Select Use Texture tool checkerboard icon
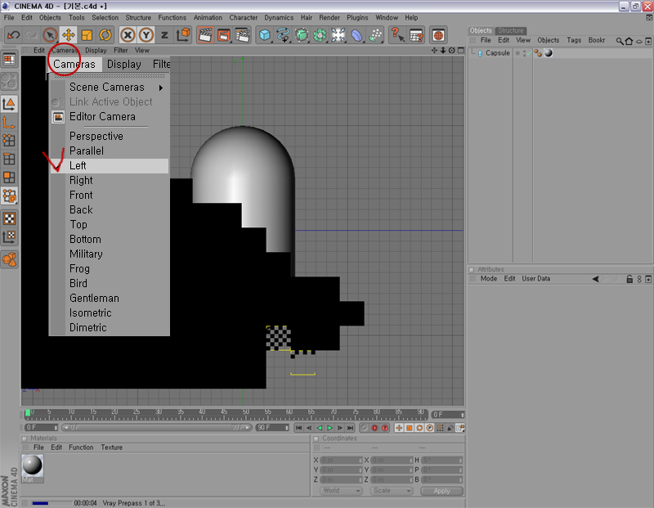Image resolution: width=654 pixels, height=508 pixels. (x=9, y=218)
